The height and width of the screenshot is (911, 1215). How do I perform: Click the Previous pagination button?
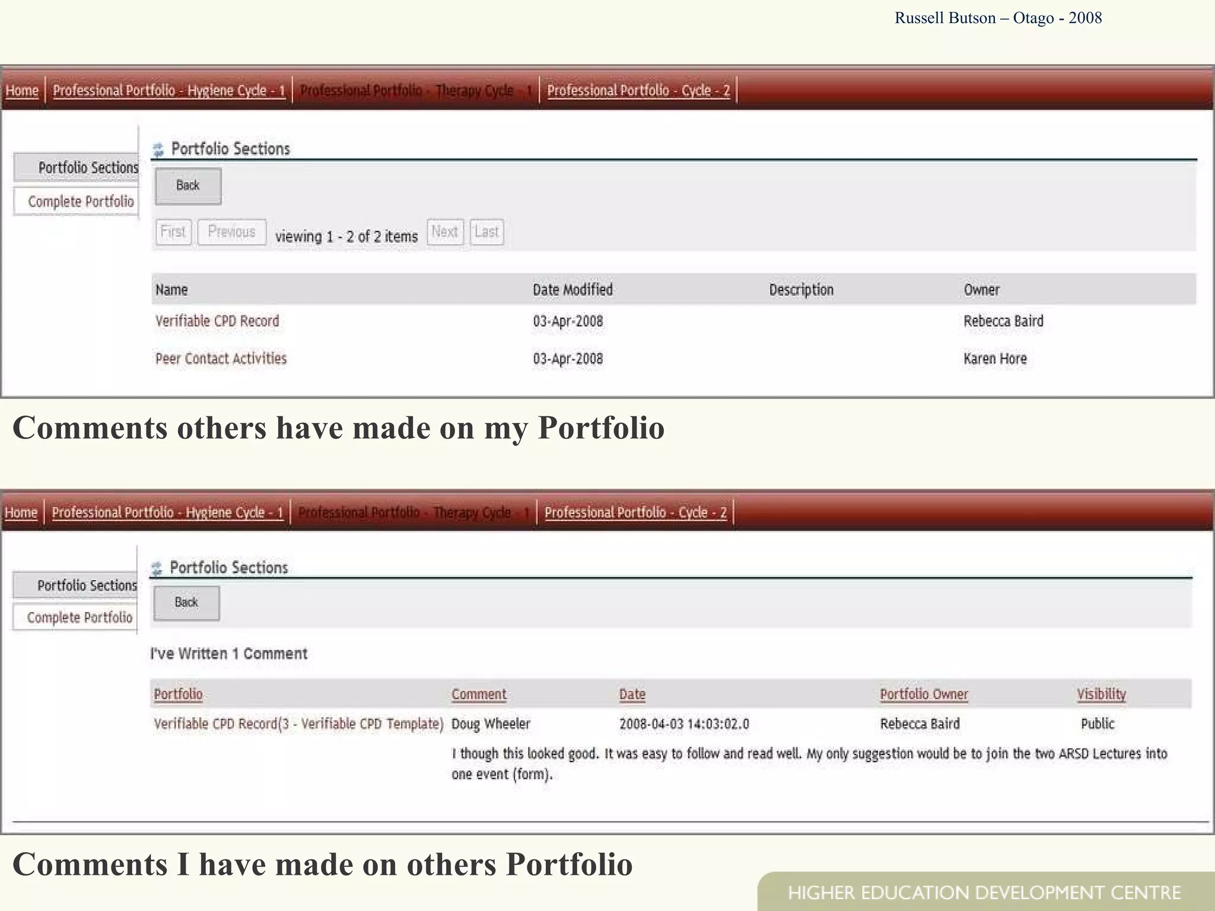click(x=231, y=232)
